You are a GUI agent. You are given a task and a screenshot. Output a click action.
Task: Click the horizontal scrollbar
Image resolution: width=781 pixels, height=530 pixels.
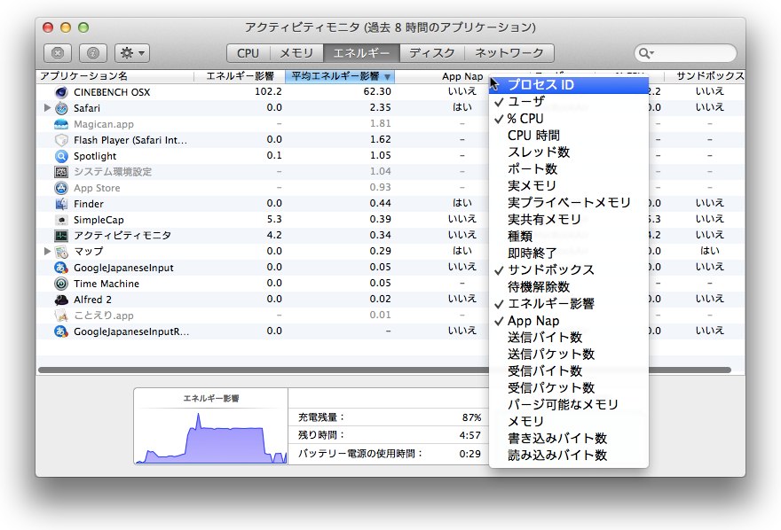pyautogui.click(x=384, y=370)
